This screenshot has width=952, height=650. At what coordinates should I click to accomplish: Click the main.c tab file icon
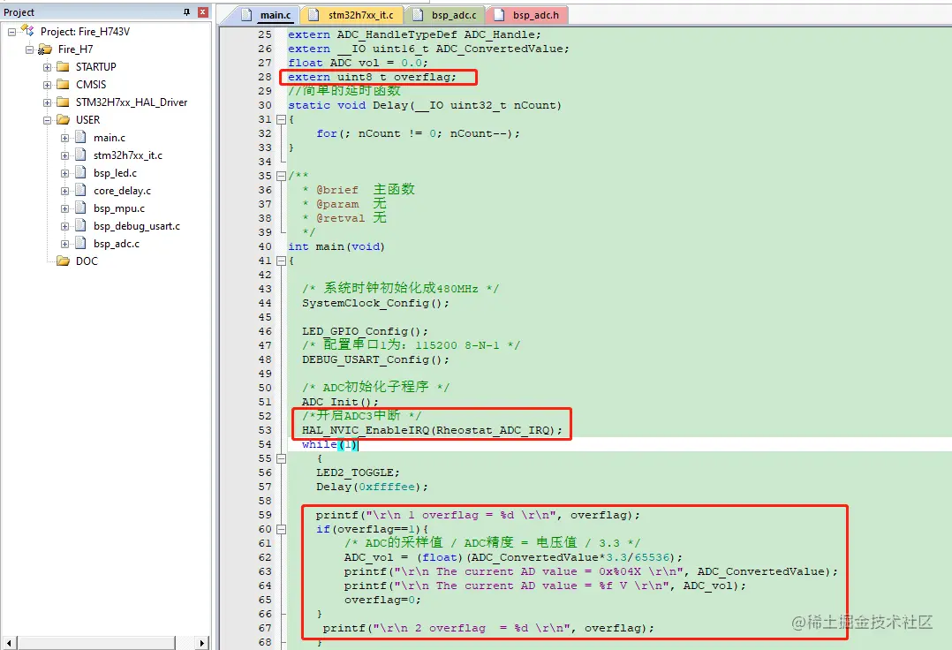pos(246,15)
